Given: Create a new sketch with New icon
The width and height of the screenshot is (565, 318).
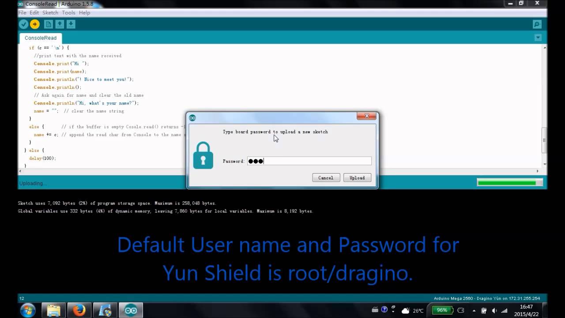Looking at the screenshot, I should [49, 24].
